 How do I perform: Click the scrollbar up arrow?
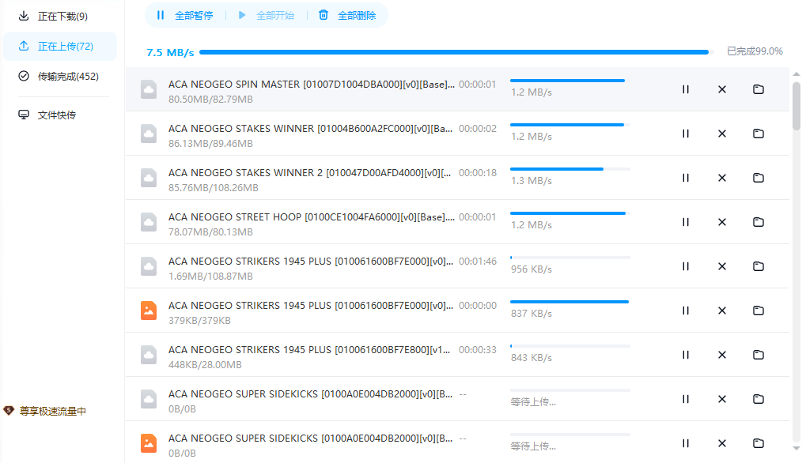pyautogui.click(x=797, y=74)
